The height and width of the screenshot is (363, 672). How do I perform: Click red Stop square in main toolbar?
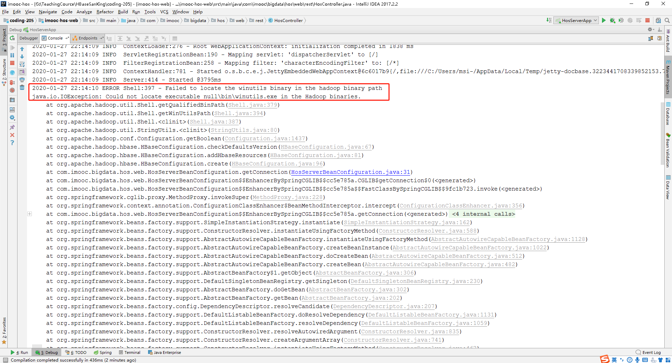pos(647,20)
